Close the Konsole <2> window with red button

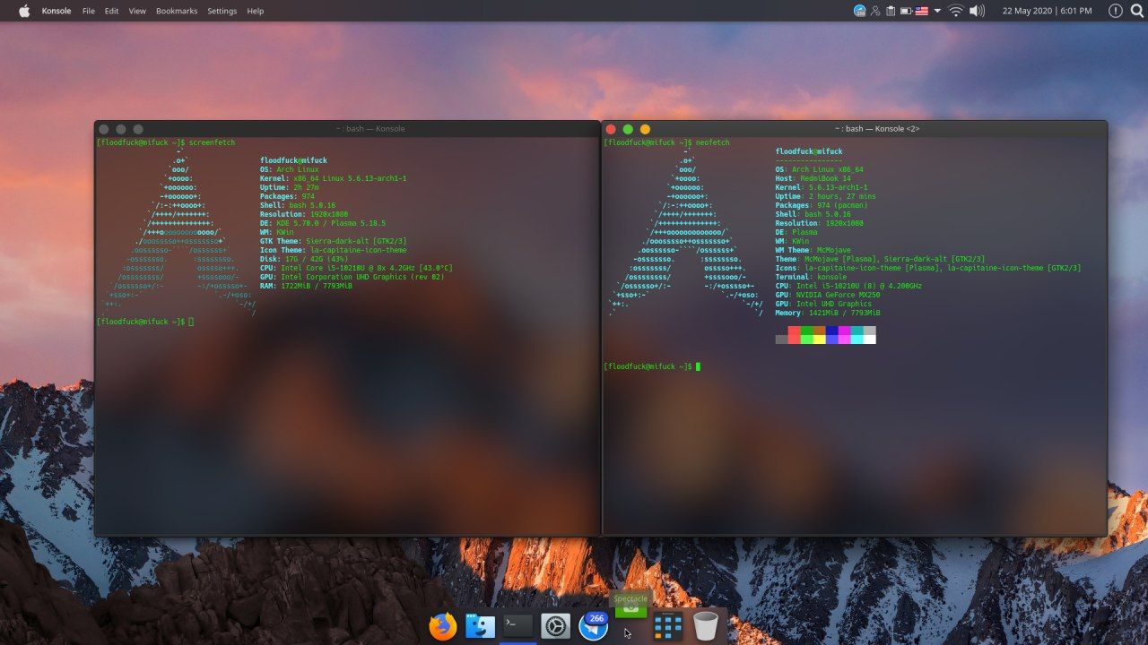point(611,129)
